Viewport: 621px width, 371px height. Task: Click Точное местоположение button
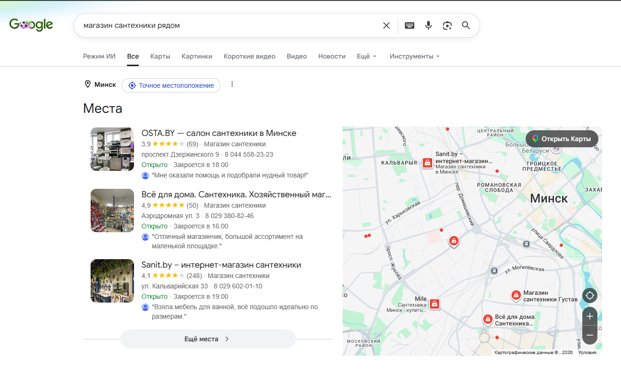(x=171, y=85)
